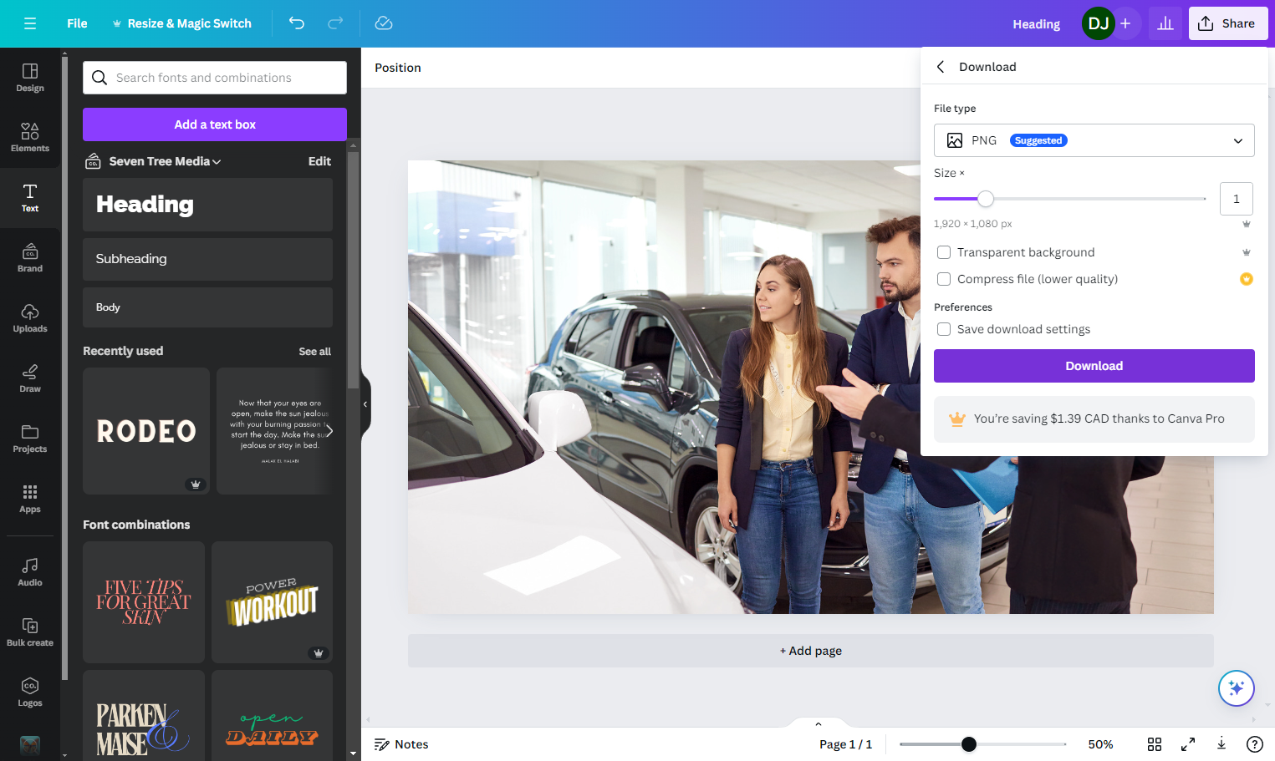Check Save download settings
1275x761 pixels.
944,329
